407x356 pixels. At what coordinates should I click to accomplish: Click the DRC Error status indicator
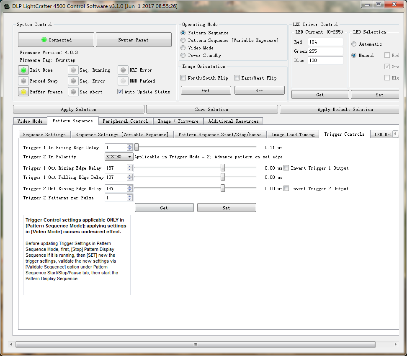tap(123, 70)
